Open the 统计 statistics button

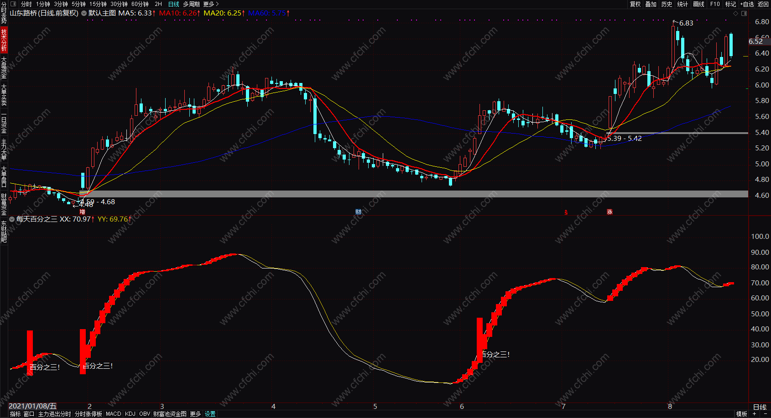click(x=682, y=4)
